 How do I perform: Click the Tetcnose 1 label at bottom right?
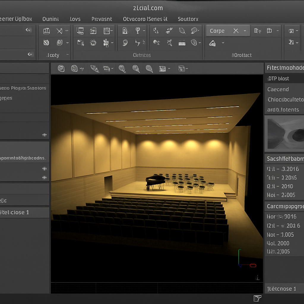click(x=281, y=289)
